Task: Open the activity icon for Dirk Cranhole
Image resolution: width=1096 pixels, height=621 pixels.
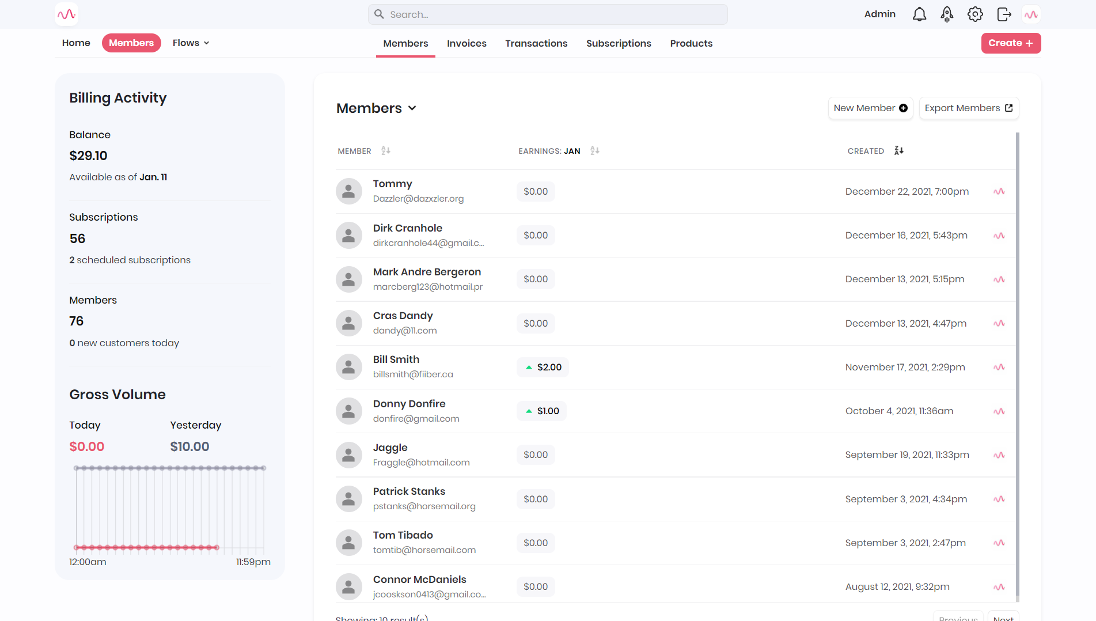Action: [x=999, y=236]
